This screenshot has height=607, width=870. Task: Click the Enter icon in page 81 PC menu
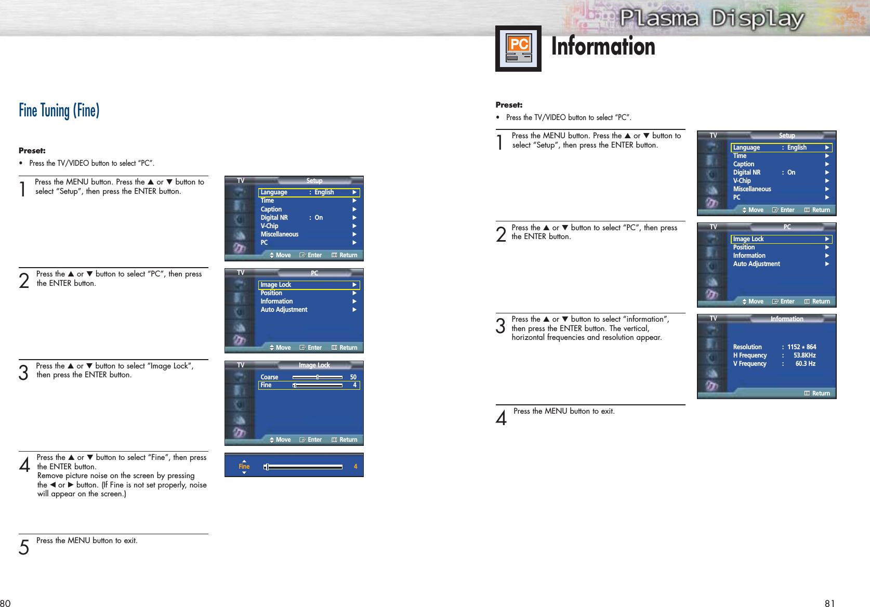tap(775, 301)
